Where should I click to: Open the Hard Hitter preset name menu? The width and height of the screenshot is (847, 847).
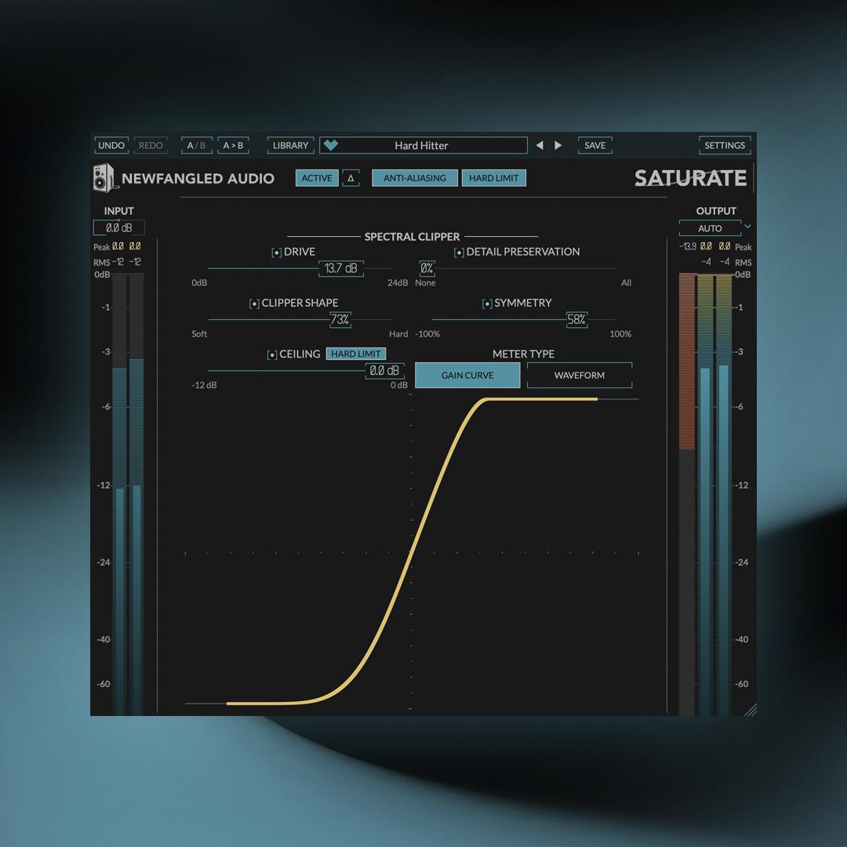tap(423, 145)
